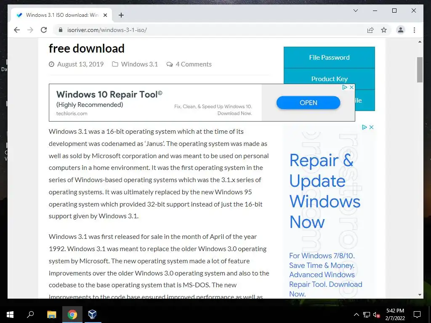Screen dimensions: 431x323
Task: Click the 'free download' heading
Action: [x=87, y=49]
